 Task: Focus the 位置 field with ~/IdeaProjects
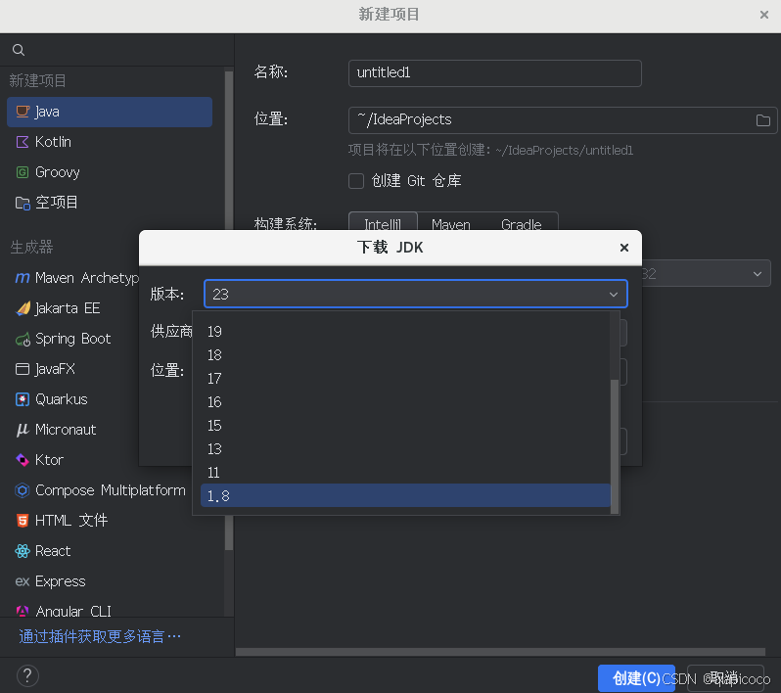tap(563, 120)
